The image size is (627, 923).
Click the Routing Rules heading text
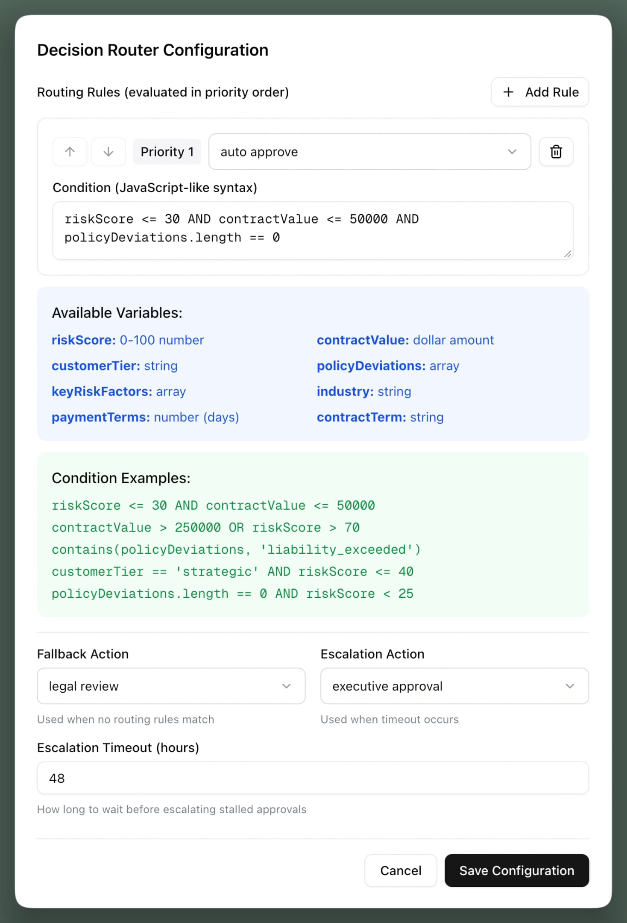tap(163, 92)
